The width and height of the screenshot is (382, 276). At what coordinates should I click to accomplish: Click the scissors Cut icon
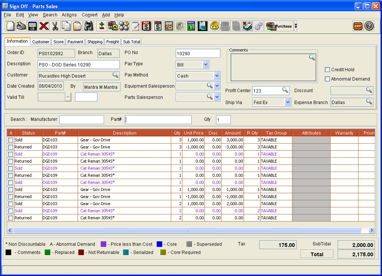pos(55,26)
